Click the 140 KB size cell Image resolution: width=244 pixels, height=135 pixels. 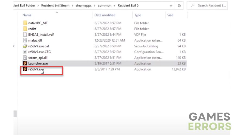(x=181, y=58)
